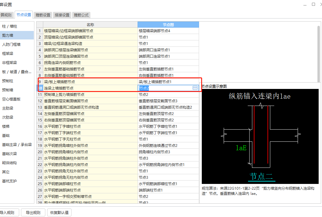Switch to the 箍筋公式 tab

[x=81, y=15]
